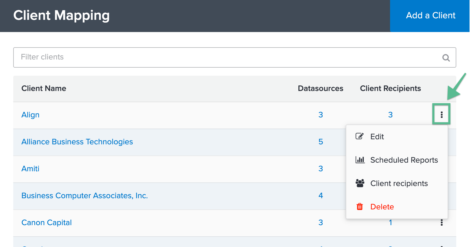The image size is (470, 247).
Task: Click Business Computer Associates datasources count 4
Action: [321, 196]
